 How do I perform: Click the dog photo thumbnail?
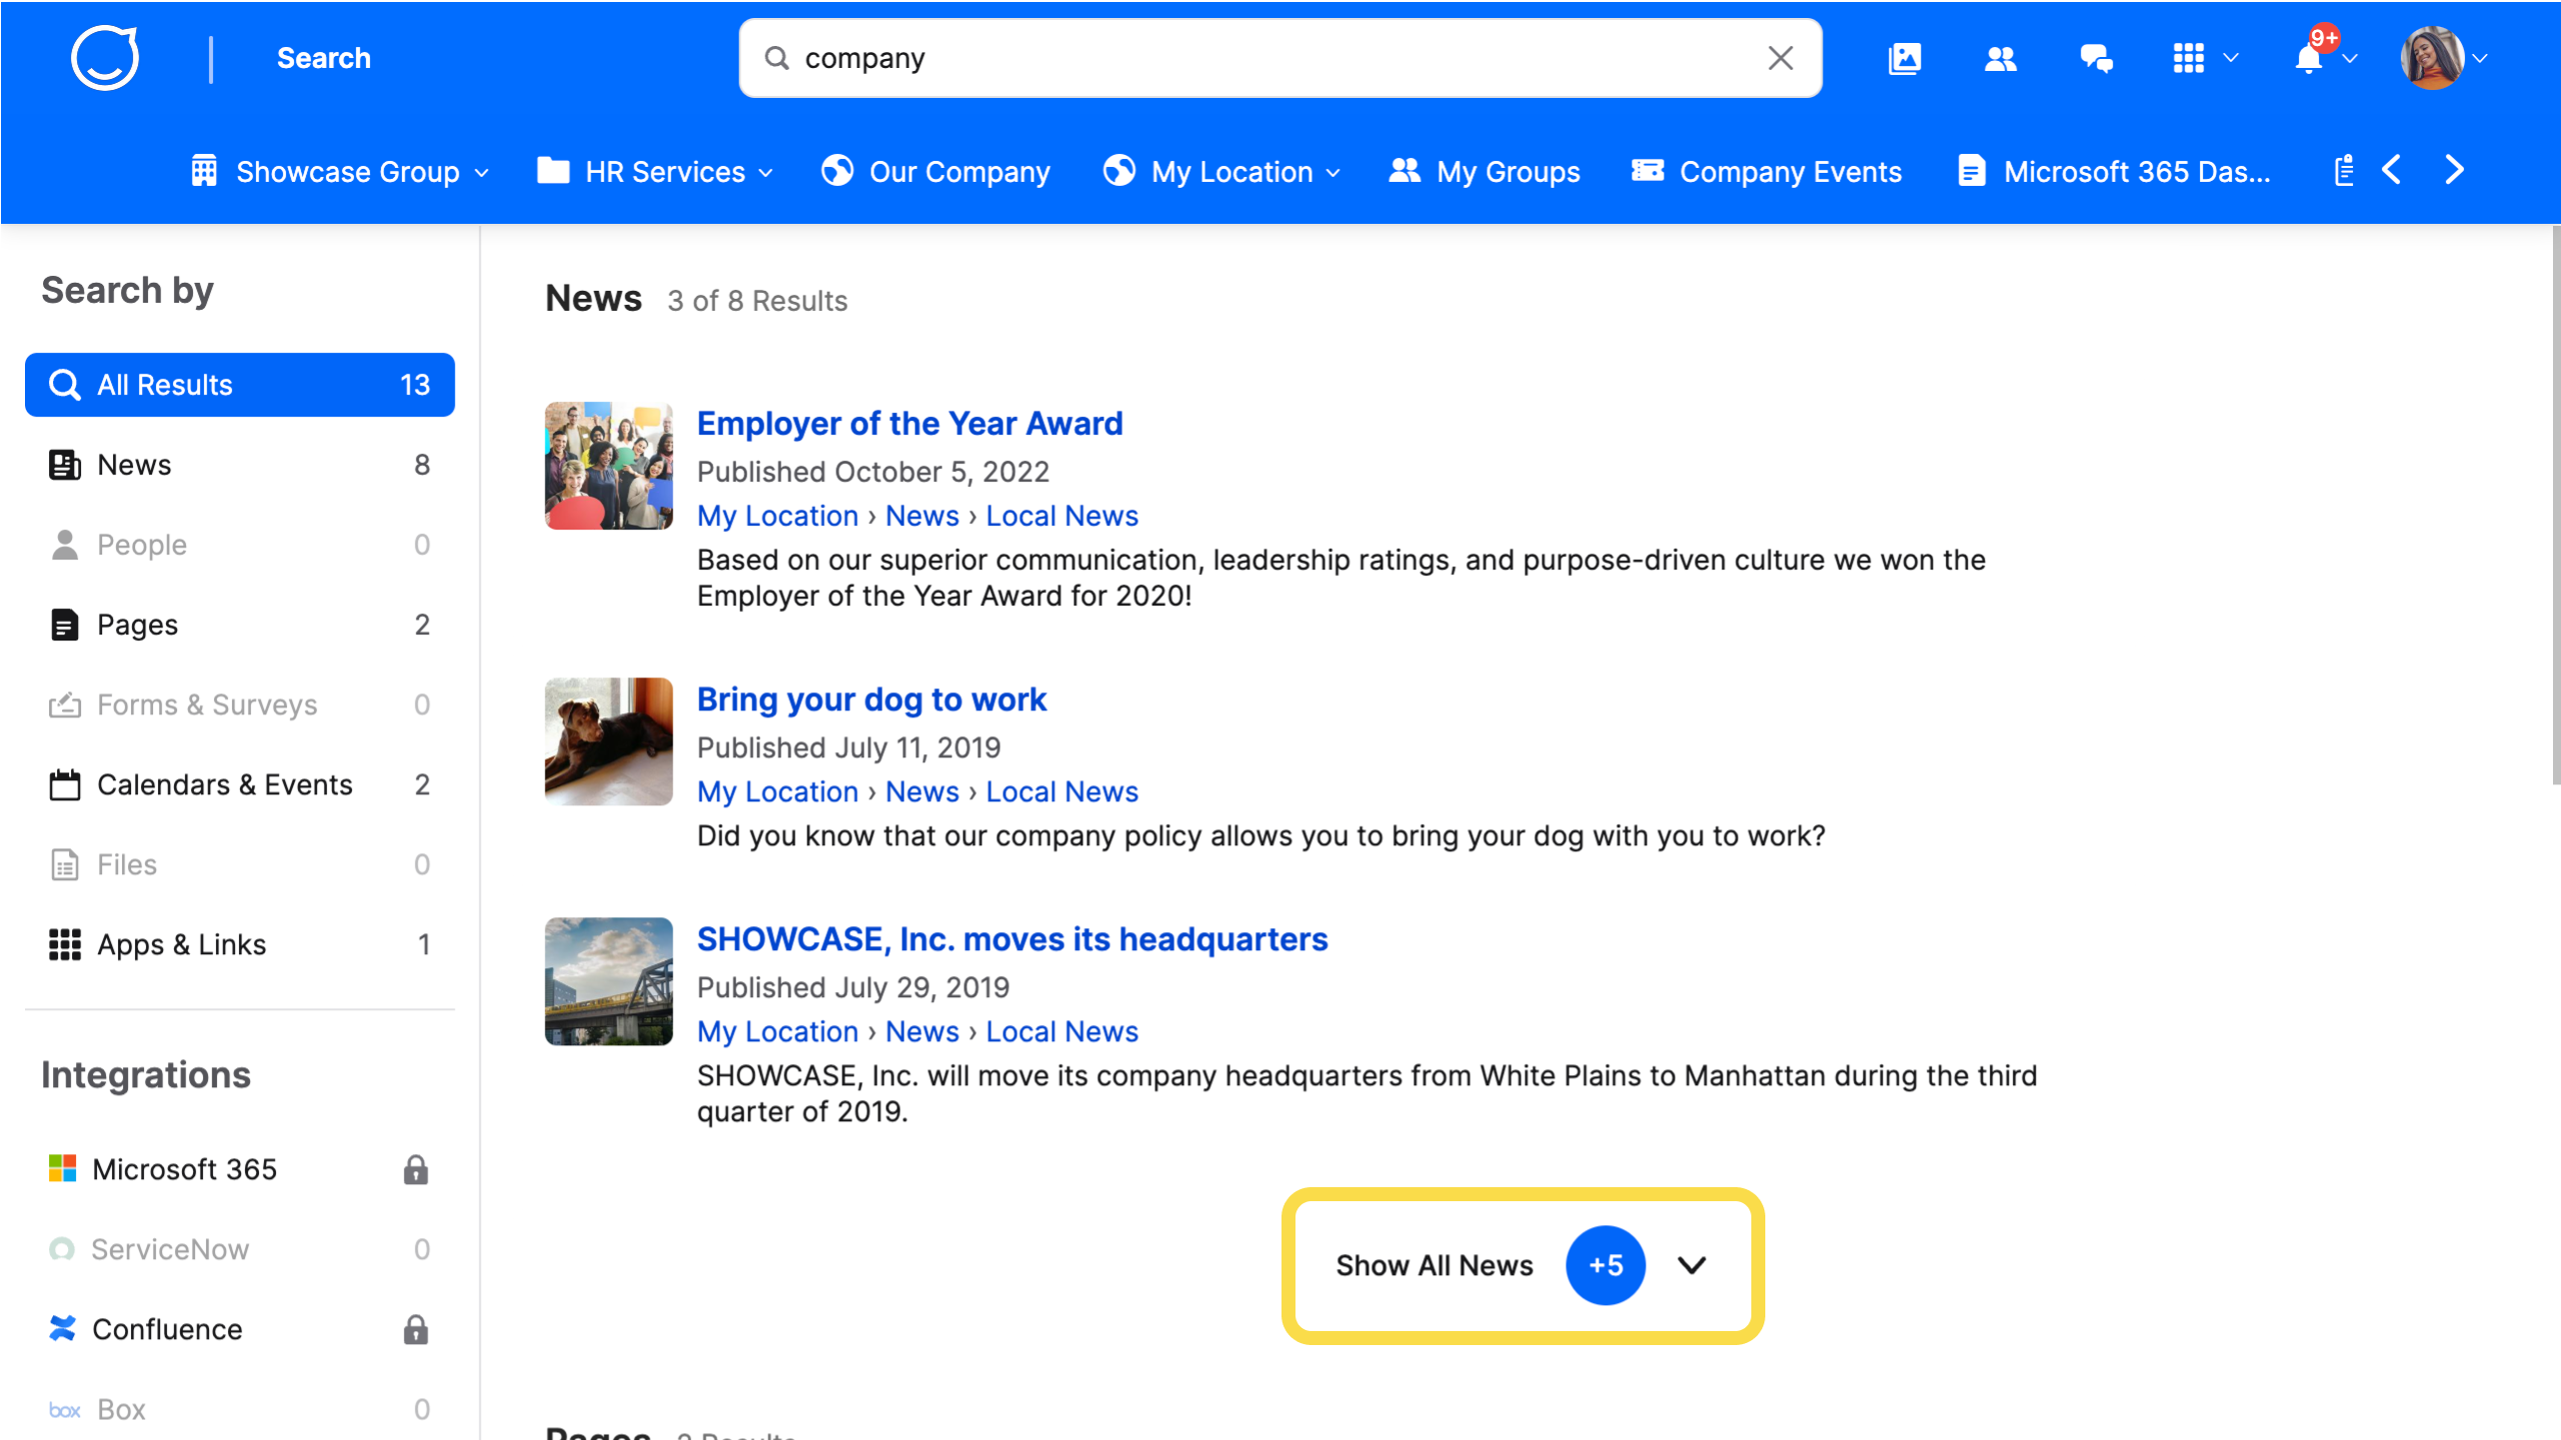coord(609,741)
